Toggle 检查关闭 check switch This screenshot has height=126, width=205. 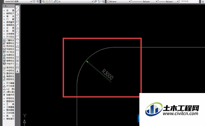pos(9,95)
